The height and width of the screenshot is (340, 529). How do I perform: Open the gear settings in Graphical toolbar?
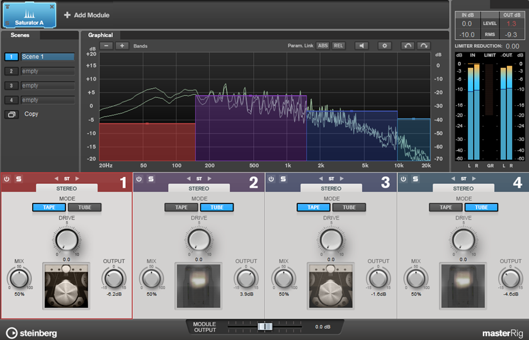click(x=384, y=46)
